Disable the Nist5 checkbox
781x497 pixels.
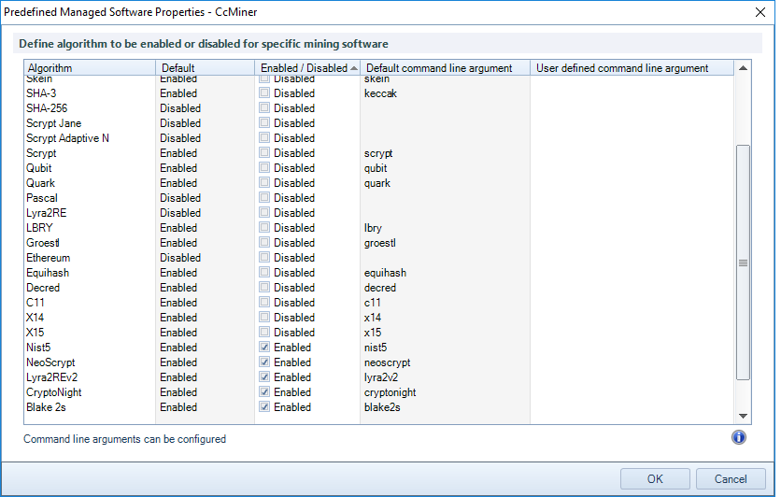pyautogui.click(x=264, y=347)
